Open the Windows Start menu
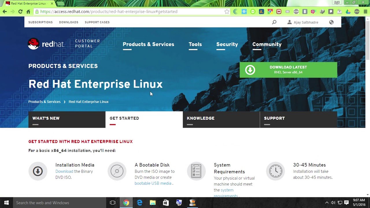The height and width of the screenshot is (208, 370). click(6, 203)
